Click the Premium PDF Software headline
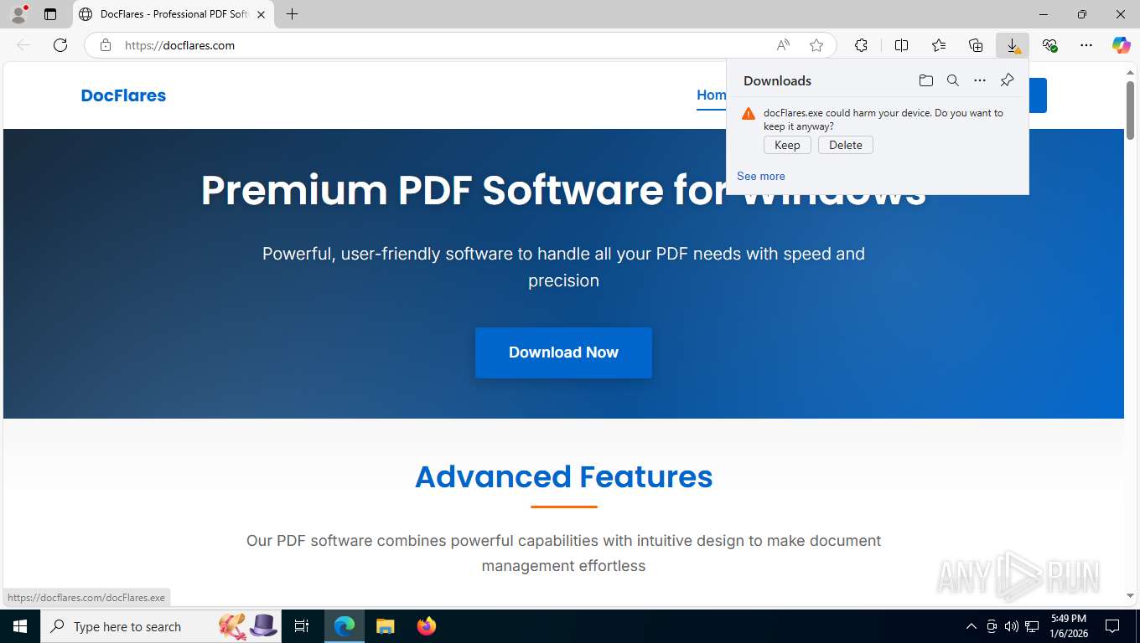This screenshot has width=1140, height=643. point(563,191)
